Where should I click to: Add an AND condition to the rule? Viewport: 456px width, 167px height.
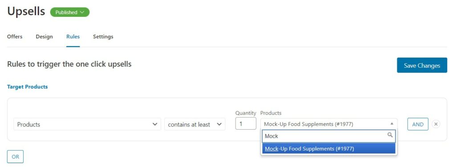pyautogui.click(x=418, y=124)
